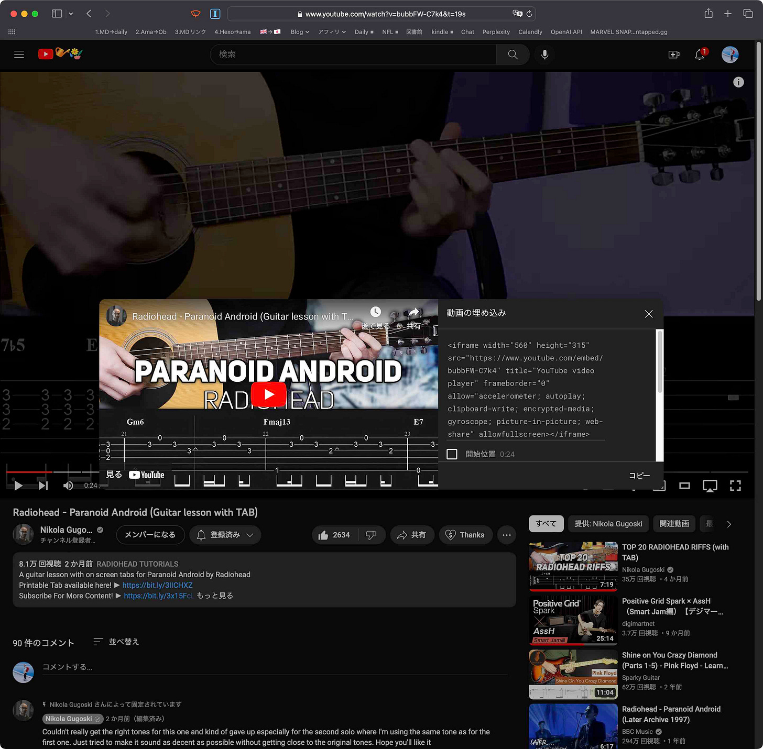The width and height of the screenshot is (763, 749).
Task: Open the Safari Share button
Action: pyautogui.click(x=708, y=14)
